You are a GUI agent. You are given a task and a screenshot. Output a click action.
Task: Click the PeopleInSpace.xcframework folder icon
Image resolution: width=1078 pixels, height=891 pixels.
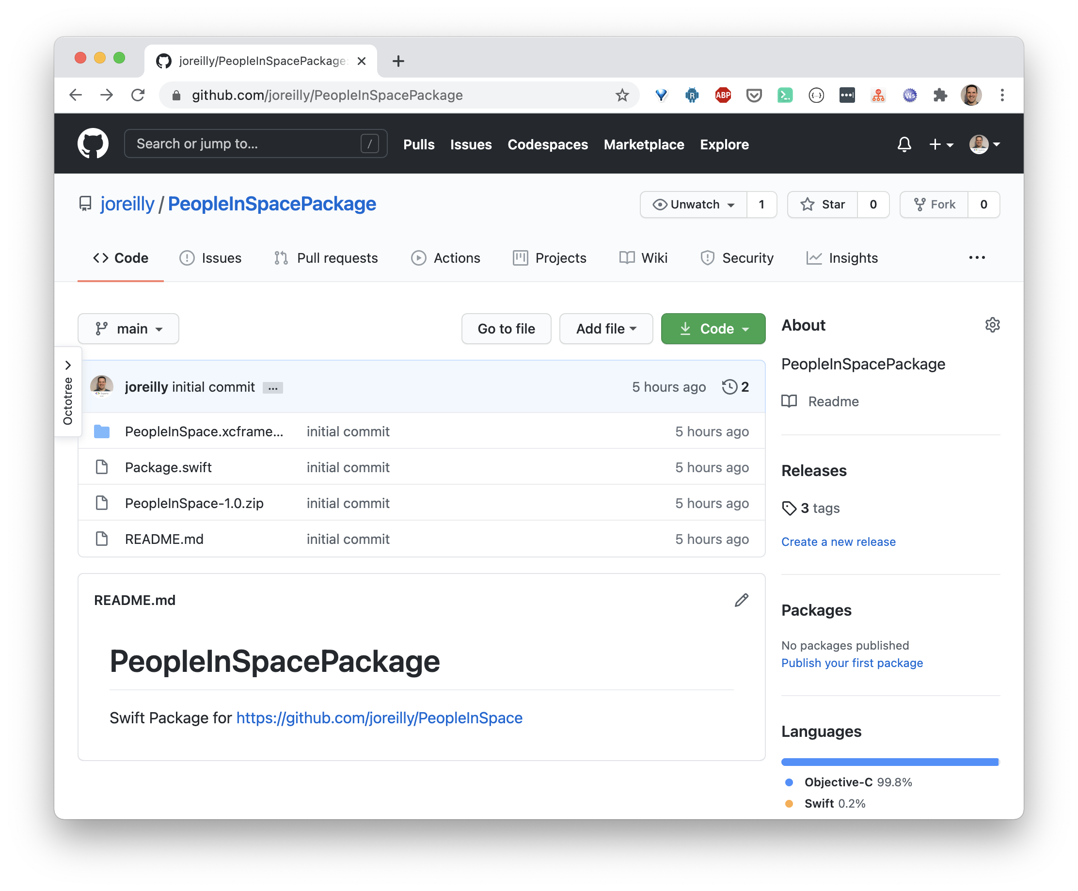click(102, 431)
